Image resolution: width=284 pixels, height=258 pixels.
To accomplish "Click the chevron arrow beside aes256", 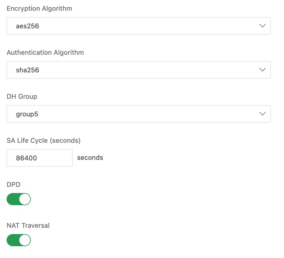I will tap(262, 26).
